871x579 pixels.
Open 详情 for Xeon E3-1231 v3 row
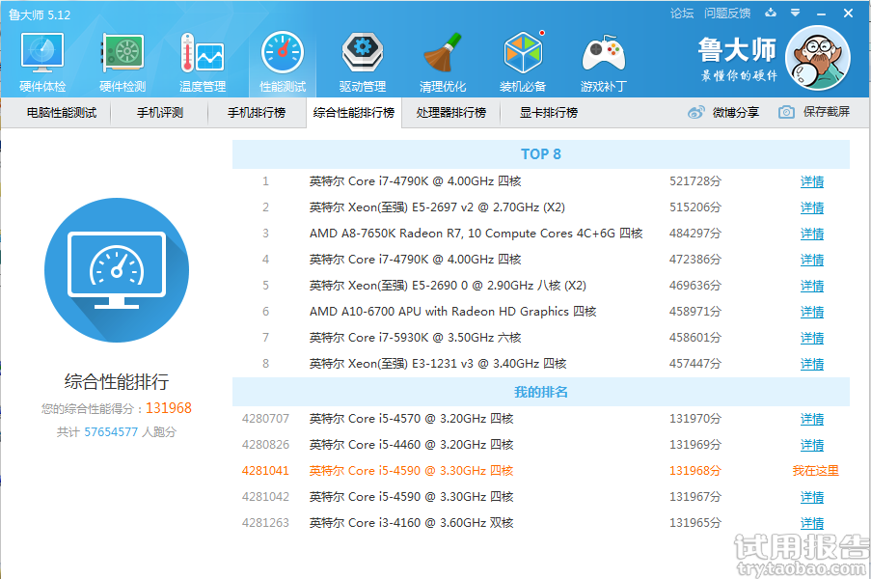812,364
